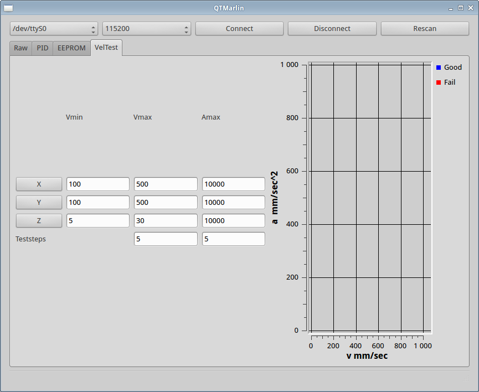The width and height of the screenshot is (479, 392).
Task: Expand the 115200 baud rate dropdown
Action: click(147, 29)
